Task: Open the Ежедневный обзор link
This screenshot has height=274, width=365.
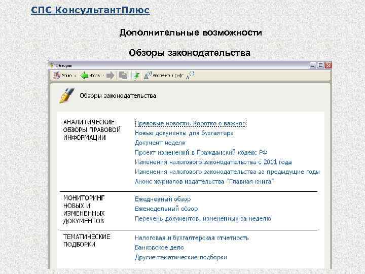Action: 163,199
